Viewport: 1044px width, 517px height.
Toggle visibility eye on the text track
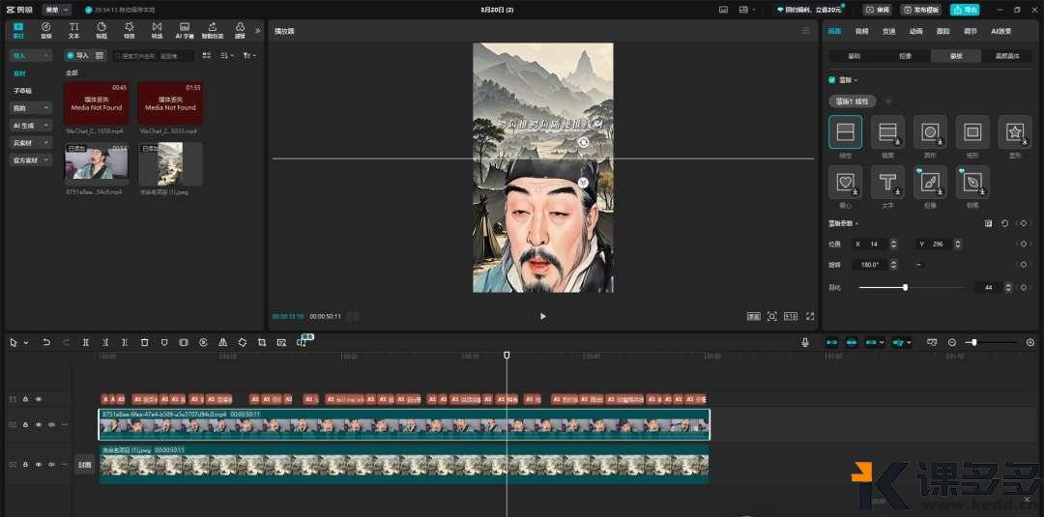tap(39, 398)
